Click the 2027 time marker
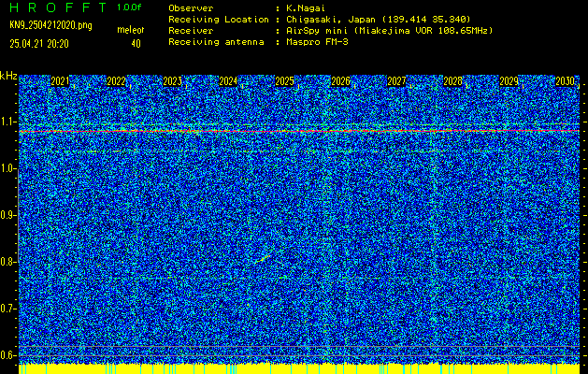Viewport: 588px width, 374px height. pos(396,81)
